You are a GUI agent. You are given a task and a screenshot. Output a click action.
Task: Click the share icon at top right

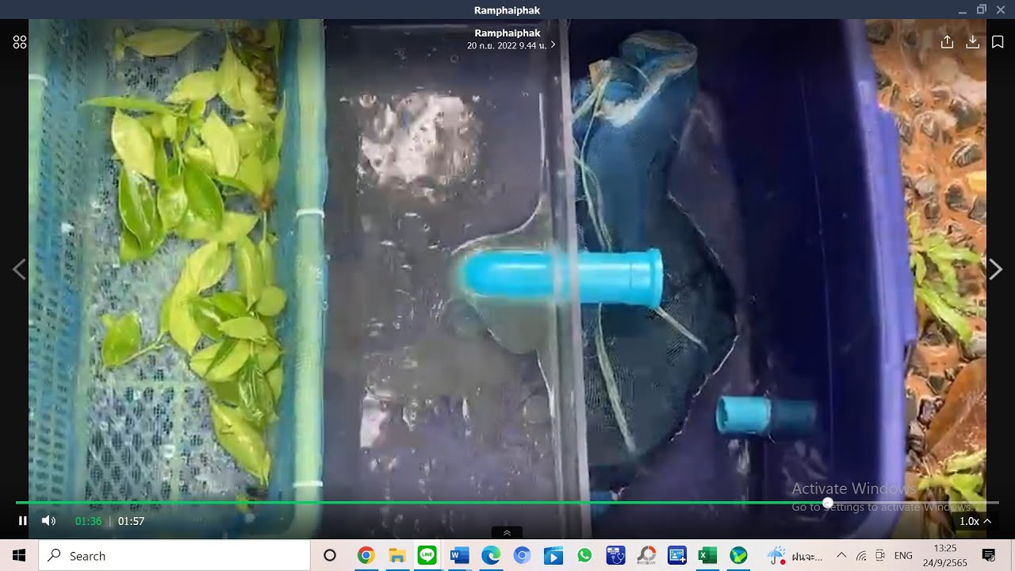947,42
